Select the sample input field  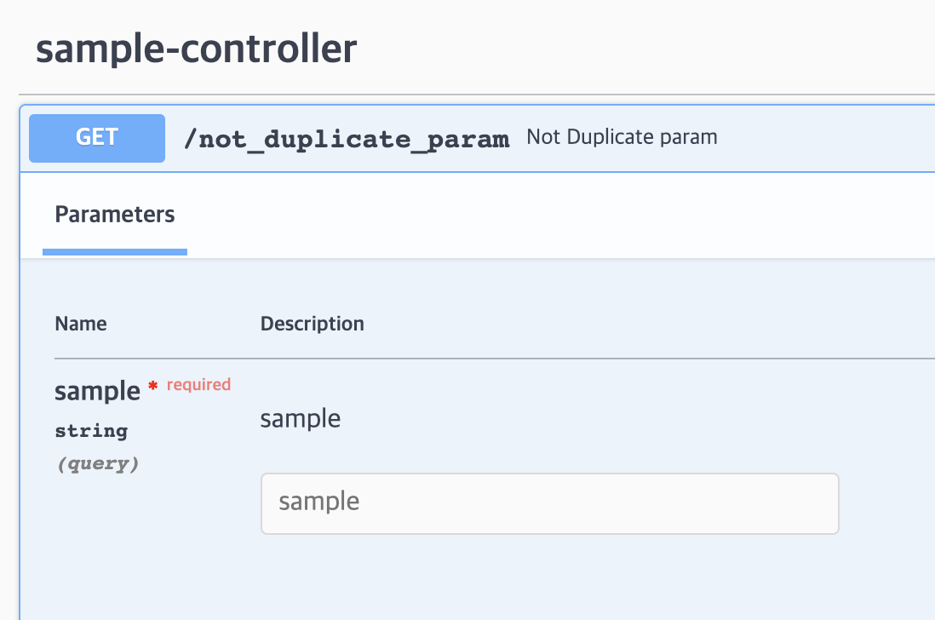[x=549, y=502]
